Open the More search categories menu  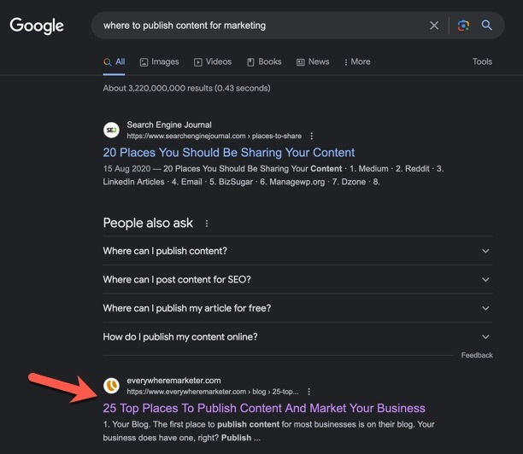pos(357,62)
